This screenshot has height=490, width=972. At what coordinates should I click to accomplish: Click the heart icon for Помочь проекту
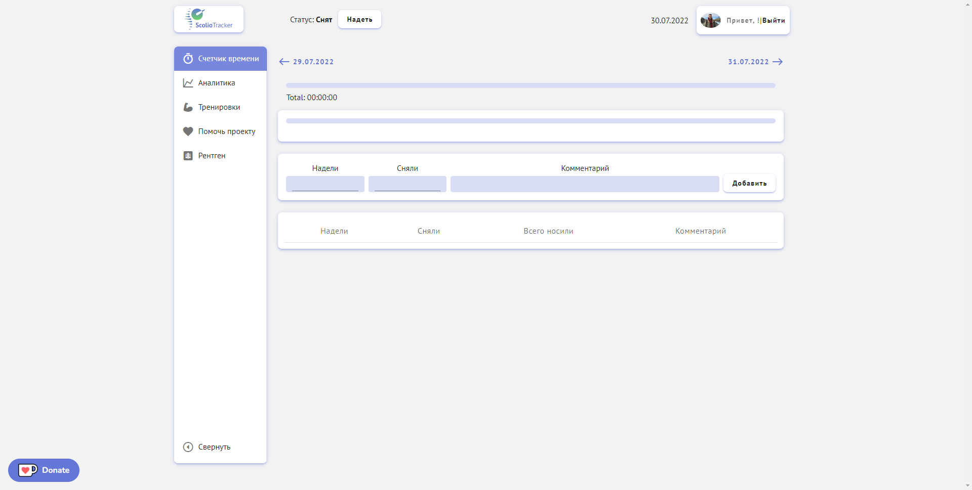click(188, 131)
